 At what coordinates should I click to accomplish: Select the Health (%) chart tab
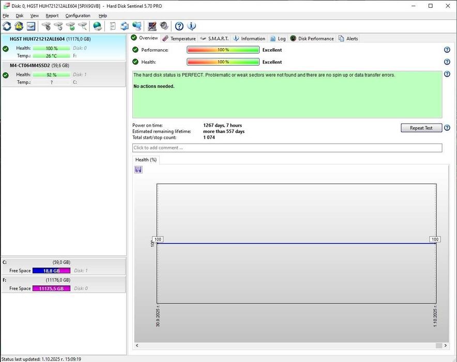tap(146, 160)
